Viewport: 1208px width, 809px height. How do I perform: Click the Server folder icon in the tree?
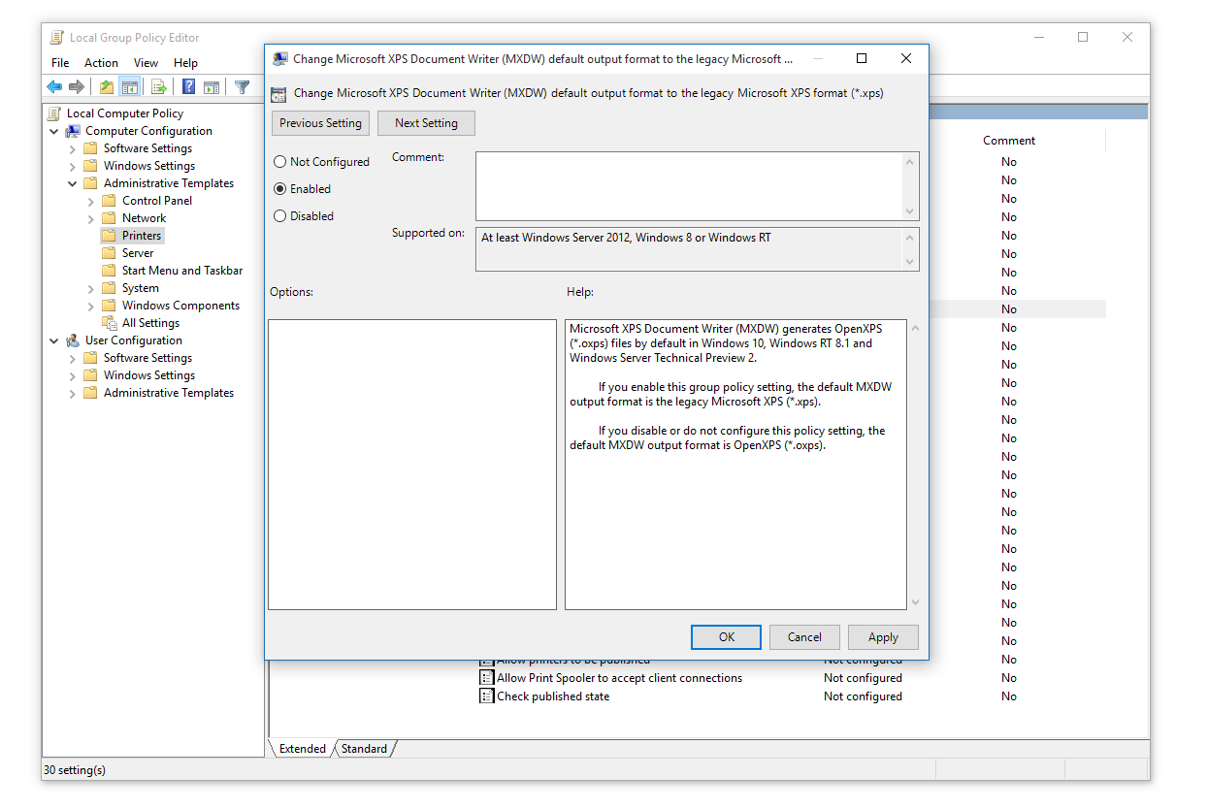click(x=109, y=253)
